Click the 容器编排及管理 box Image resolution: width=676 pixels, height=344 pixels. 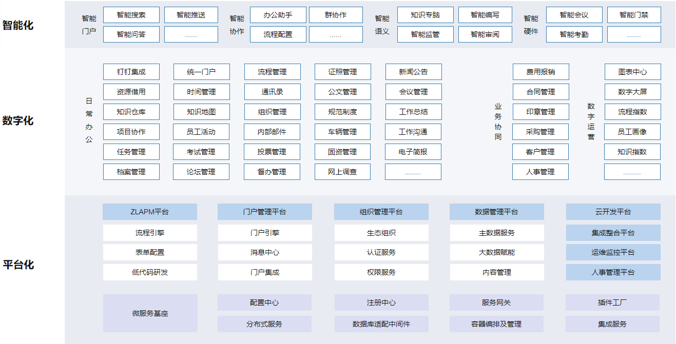[x=496, y=324]
